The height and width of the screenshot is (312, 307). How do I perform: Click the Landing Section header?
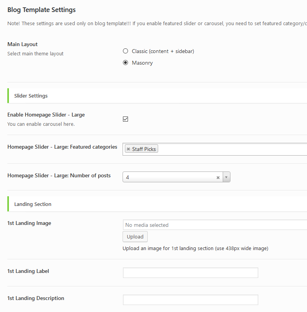33,204
